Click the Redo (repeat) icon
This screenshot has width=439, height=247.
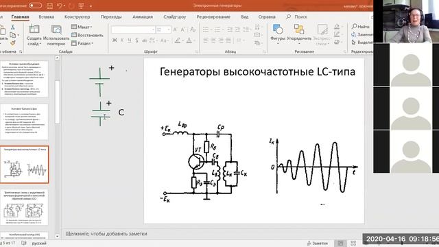(x=71, y=5)
